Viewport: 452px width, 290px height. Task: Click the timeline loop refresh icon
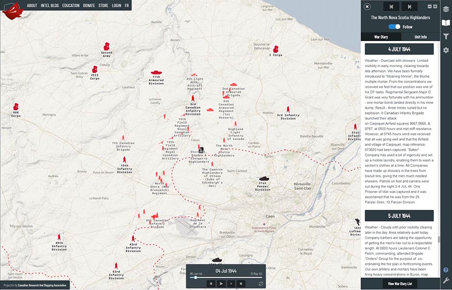coord(261,284)
